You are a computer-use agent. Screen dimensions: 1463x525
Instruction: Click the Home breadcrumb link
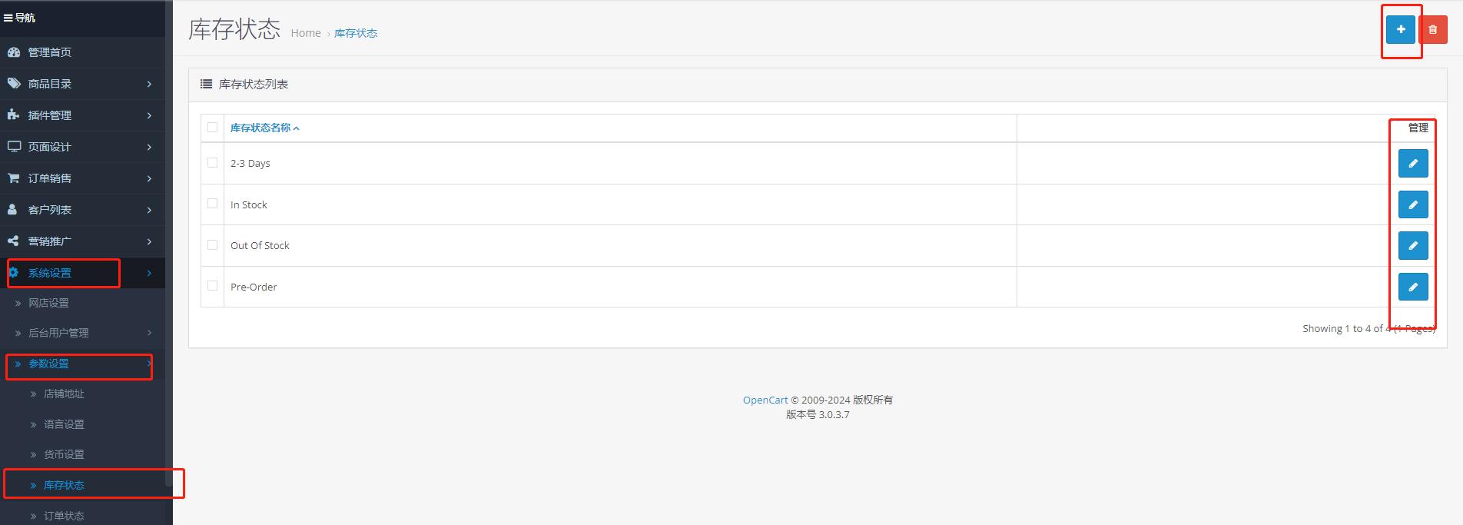tap(306, 33)
